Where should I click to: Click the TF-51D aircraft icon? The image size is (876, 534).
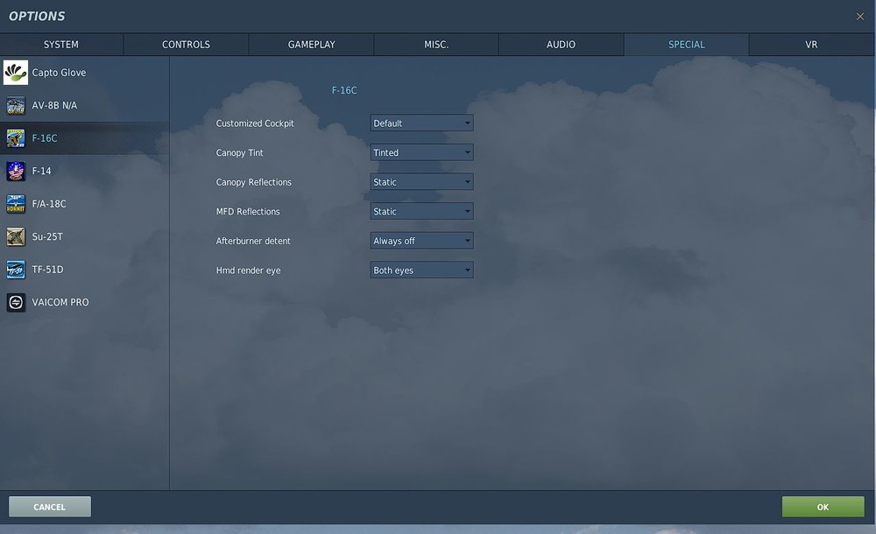pyautogui.click(x=16, y=270)
